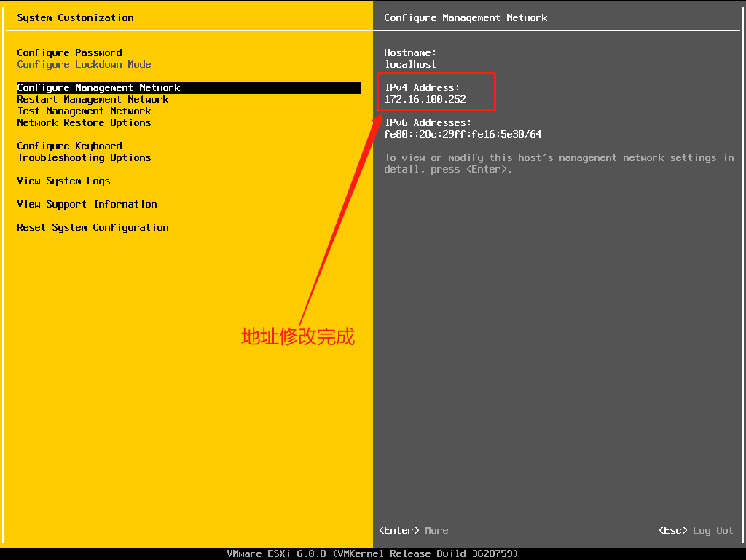Click the right panel Configure Management Network title

[x=466, y=17]
